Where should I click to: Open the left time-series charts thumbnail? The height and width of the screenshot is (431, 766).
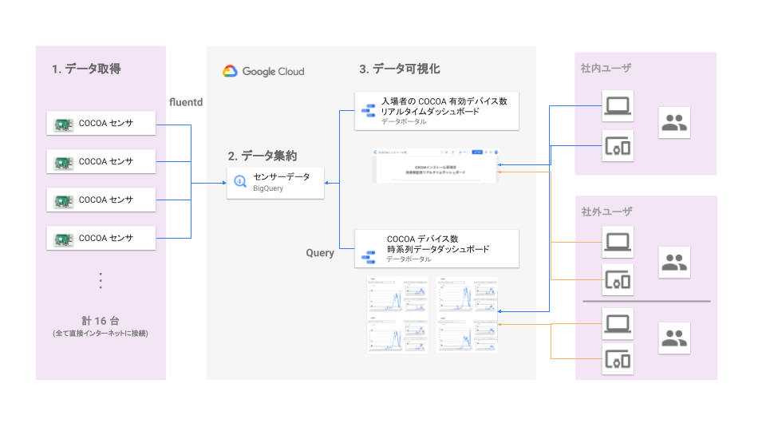click(x=397, y=315)
